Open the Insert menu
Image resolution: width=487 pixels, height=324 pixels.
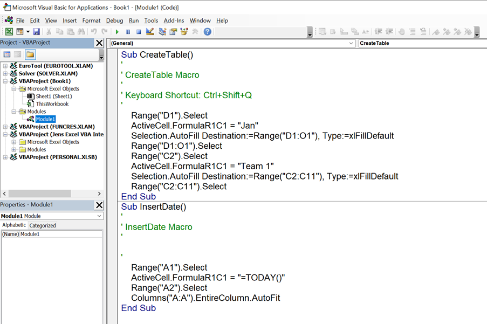pos(70,20)
